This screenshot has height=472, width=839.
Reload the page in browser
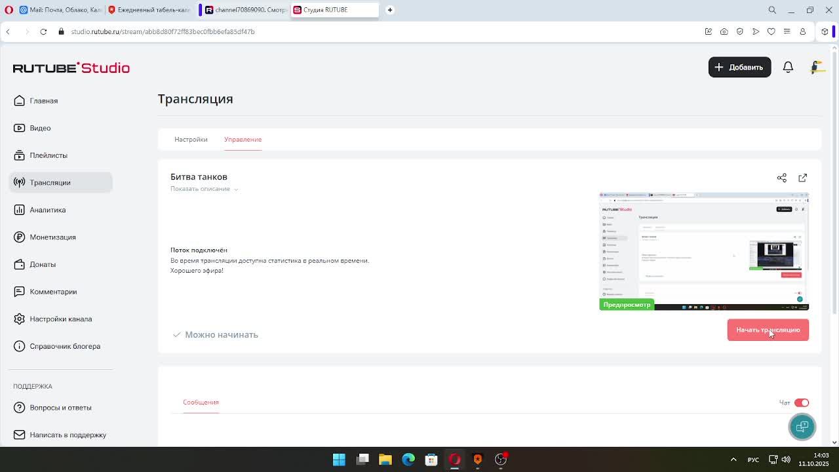[43, 31]
